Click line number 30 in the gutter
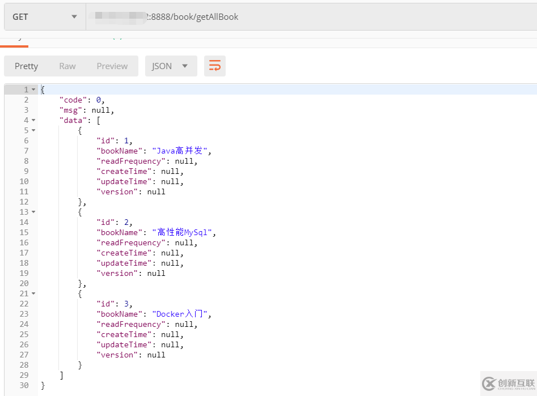537x396 pixels. [24, 386]
